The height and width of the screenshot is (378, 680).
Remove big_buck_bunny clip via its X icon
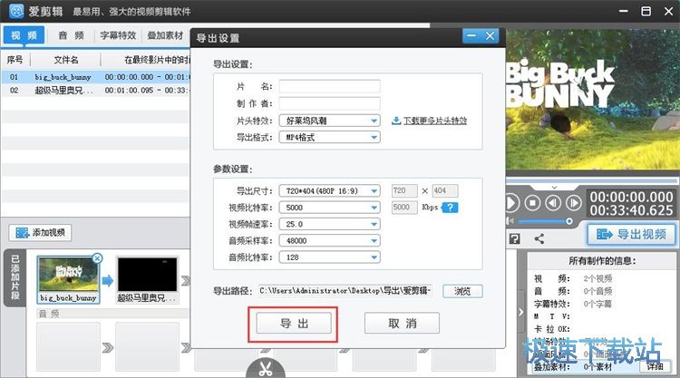click(x=97, y=258)
